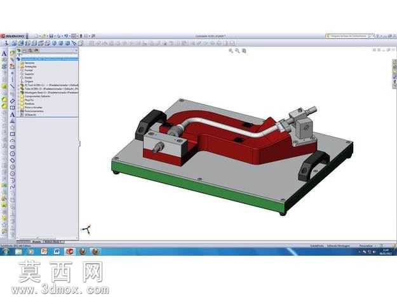Select the Posicionamentos mates folder
This screenshot has height=297, width=397.
point(32,111)
